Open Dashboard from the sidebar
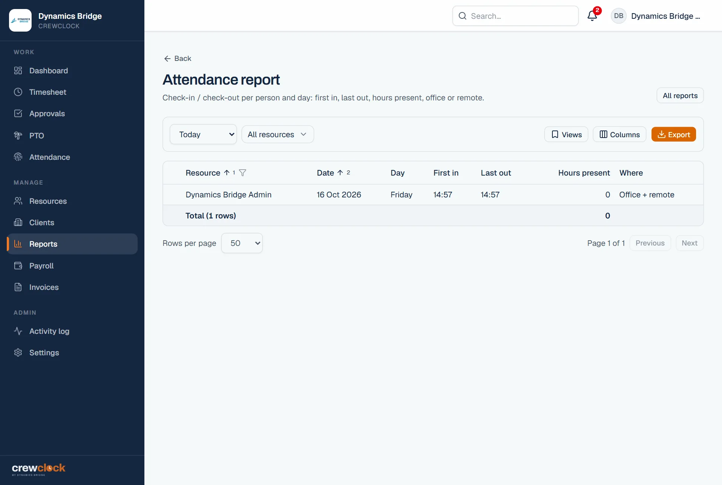The image size is (722, 485). (72, 71)
